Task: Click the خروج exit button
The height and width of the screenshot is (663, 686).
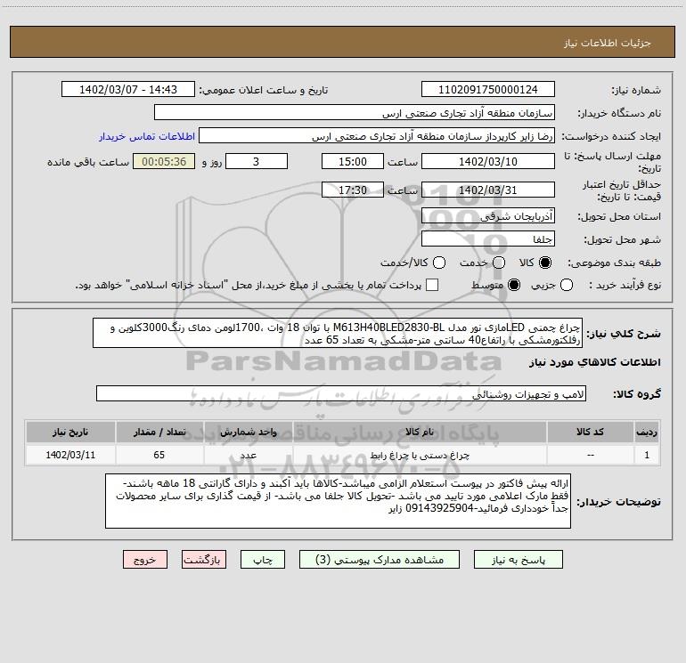Action: click(x=145, y=560)
